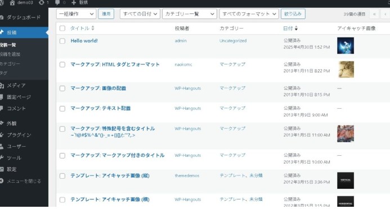The height and width of the screenshot is (209, 390).
Task: Open the カテゴリー一覧 category dropdown
Action: point(190,14)
